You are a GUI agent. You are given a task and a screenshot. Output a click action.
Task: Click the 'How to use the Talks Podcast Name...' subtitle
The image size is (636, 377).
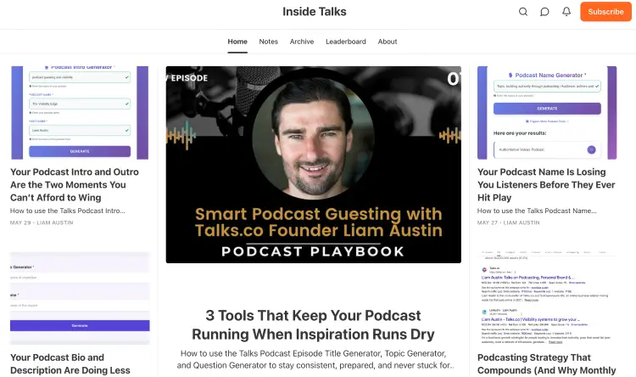pyautogui.click(x=537, y=211)
